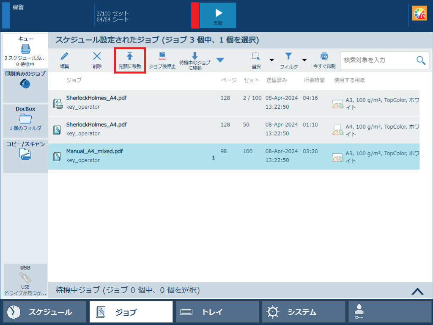
Task: Expand the toolbar's blue triangle dropdown
Action: [220, 60]
